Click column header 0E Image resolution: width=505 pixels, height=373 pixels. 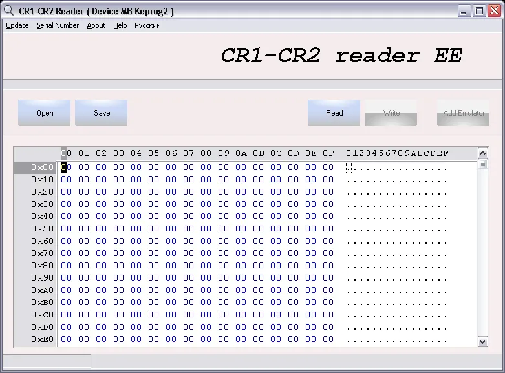(x=311, y=153)
